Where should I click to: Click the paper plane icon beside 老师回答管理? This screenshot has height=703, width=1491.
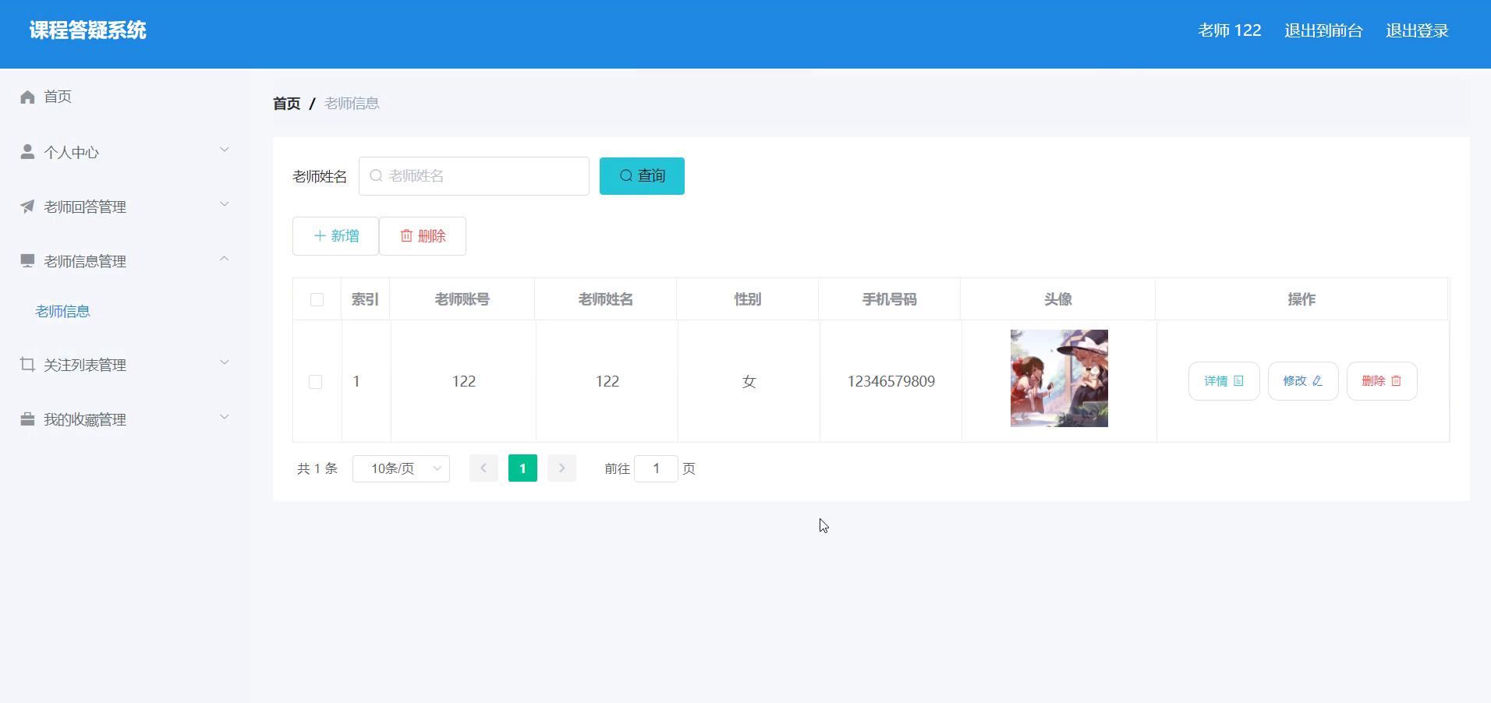(27, 207)
